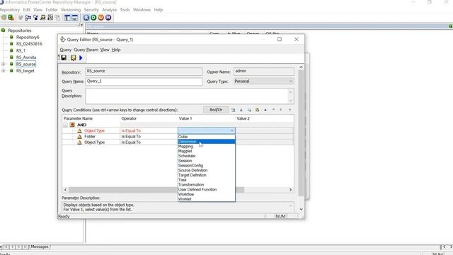Image resolution: width=453 pixels, height=255 pixels.
Task: Click the Value 1 combo box arrow
Action: (231, 130)
